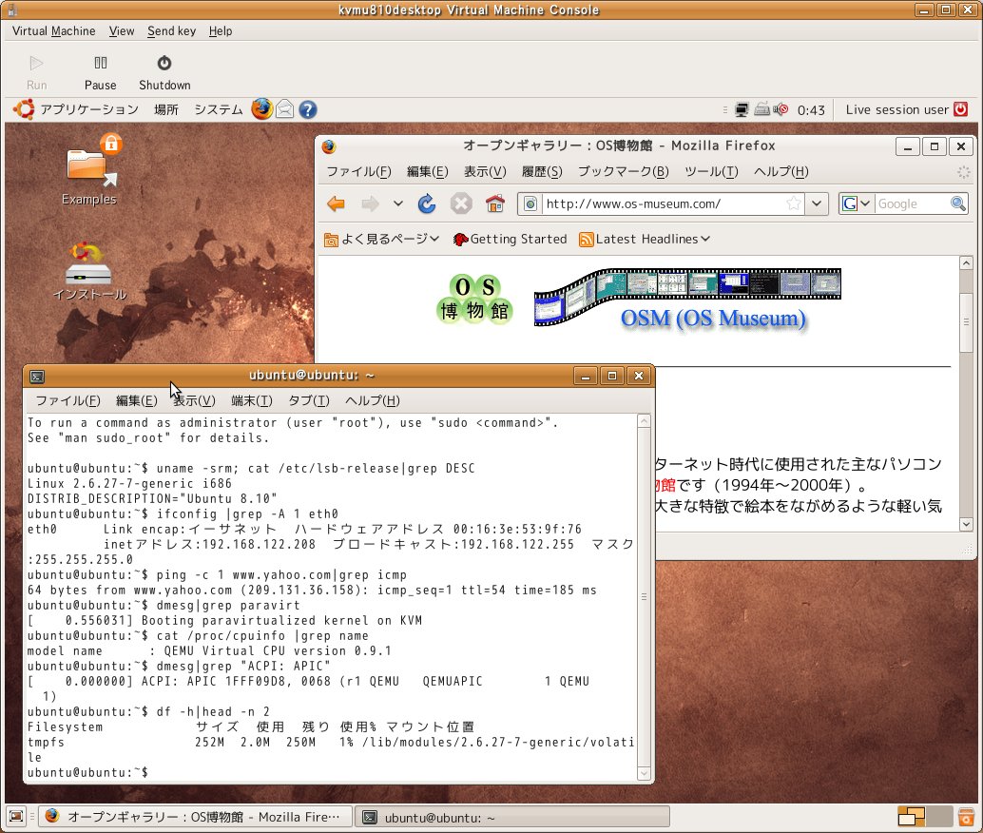Open the terminal ヘルプ(H) menu
983x833 pixels.
coord(373,400)
